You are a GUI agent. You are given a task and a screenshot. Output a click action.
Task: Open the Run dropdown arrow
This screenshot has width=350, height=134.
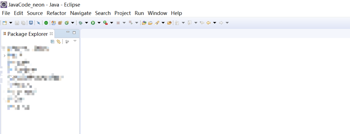[x=99, y=23]
